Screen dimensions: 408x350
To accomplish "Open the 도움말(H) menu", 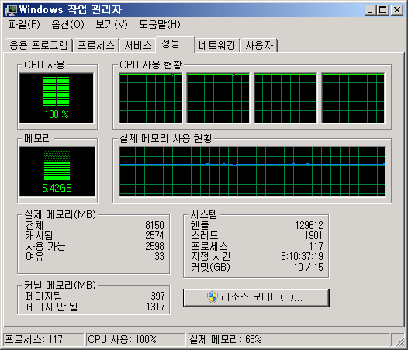I will tap(160, 25).
